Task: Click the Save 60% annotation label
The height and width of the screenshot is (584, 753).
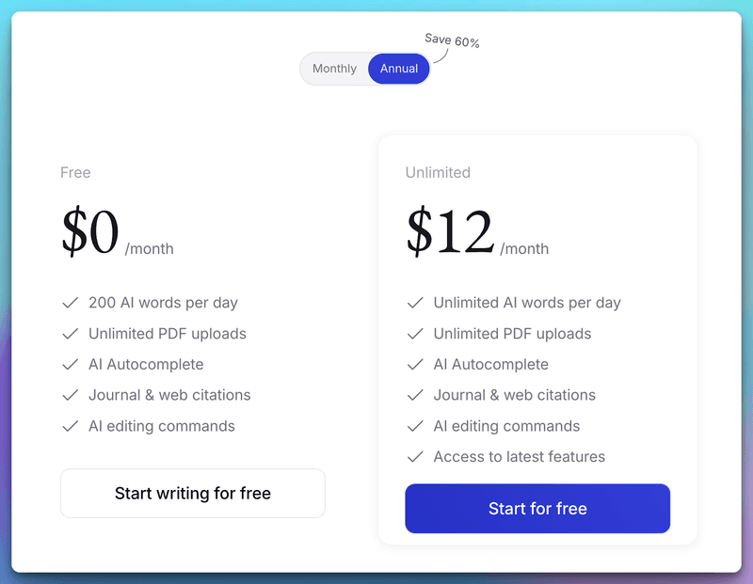Action: tap(452, 40)
